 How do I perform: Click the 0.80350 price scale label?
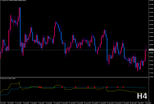151,53
